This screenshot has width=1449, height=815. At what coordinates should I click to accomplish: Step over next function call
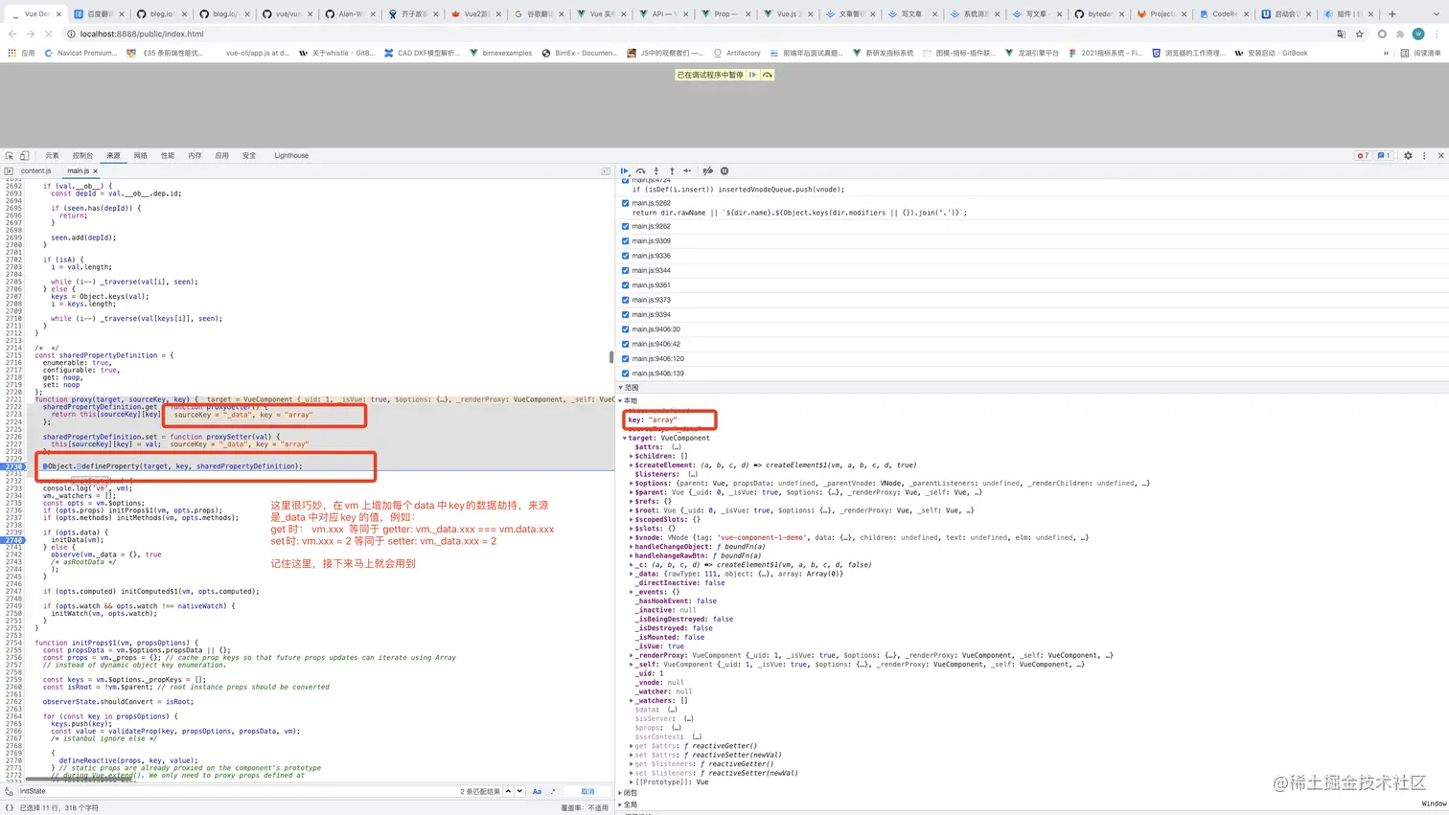coord(641,171)
